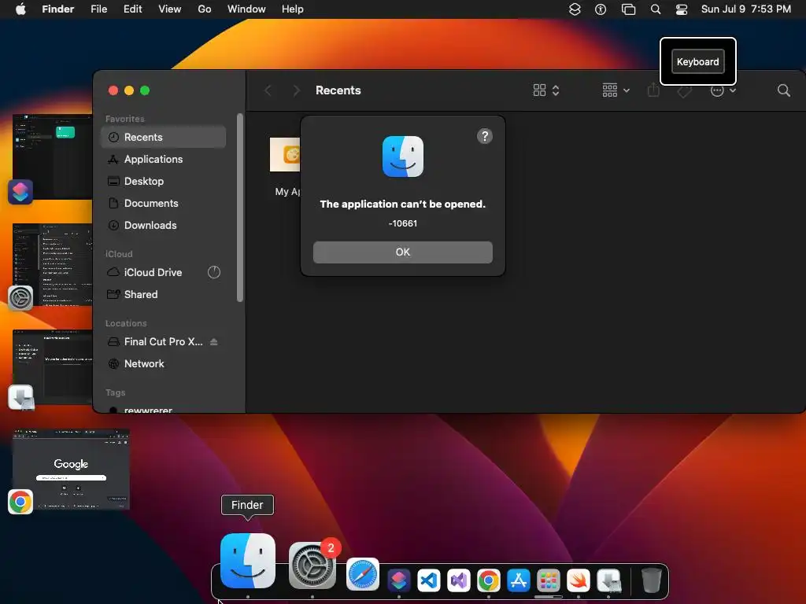Screen dimensions: 806x604
Task: Switch to Chrome Google window thumbnail
Action: click(71, 469)
